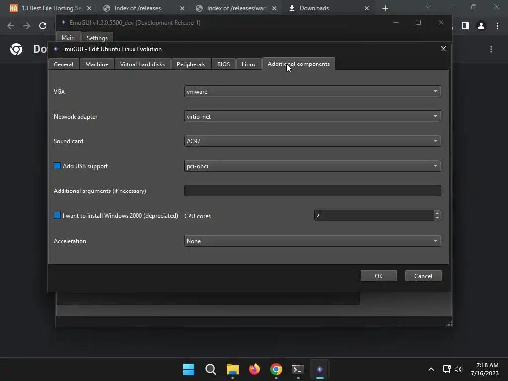Select the Additional components tab

tap(299, 64)
